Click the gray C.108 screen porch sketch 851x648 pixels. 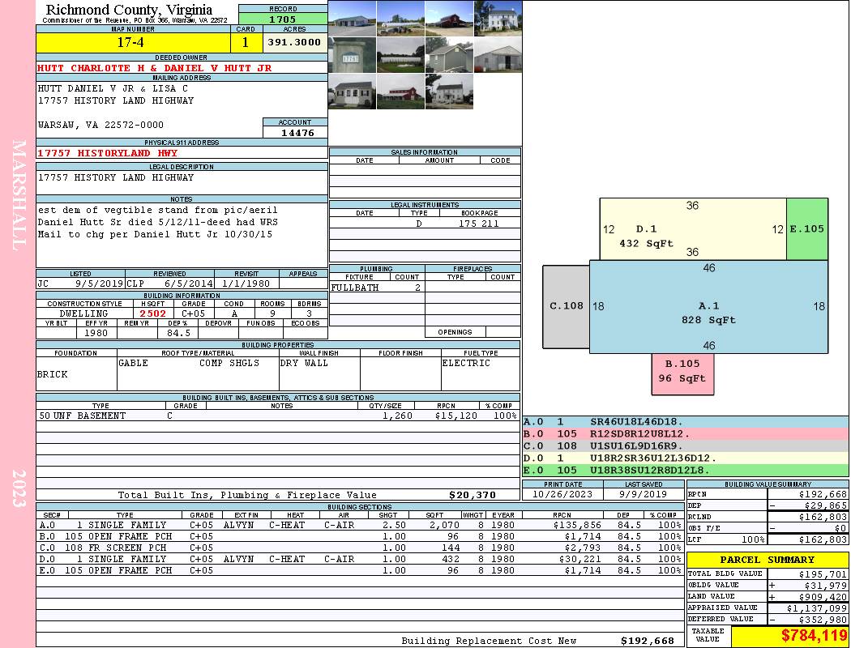coord(566,306)
